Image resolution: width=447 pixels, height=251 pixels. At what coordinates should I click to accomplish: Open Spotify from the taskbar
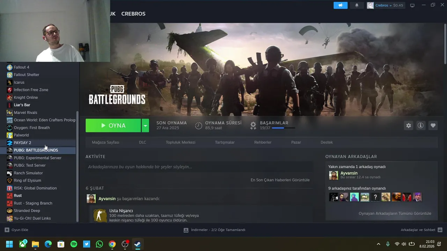point(74,244)
